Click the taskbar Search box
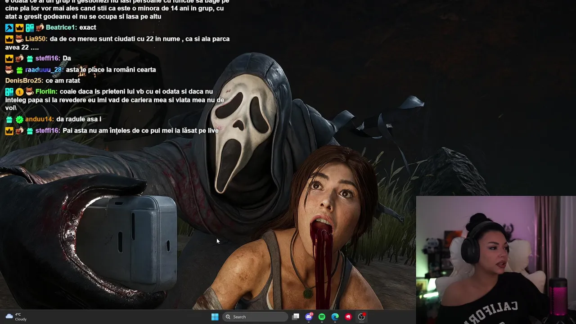The height and width of the screenshot is (324, 576). (256, 317)
